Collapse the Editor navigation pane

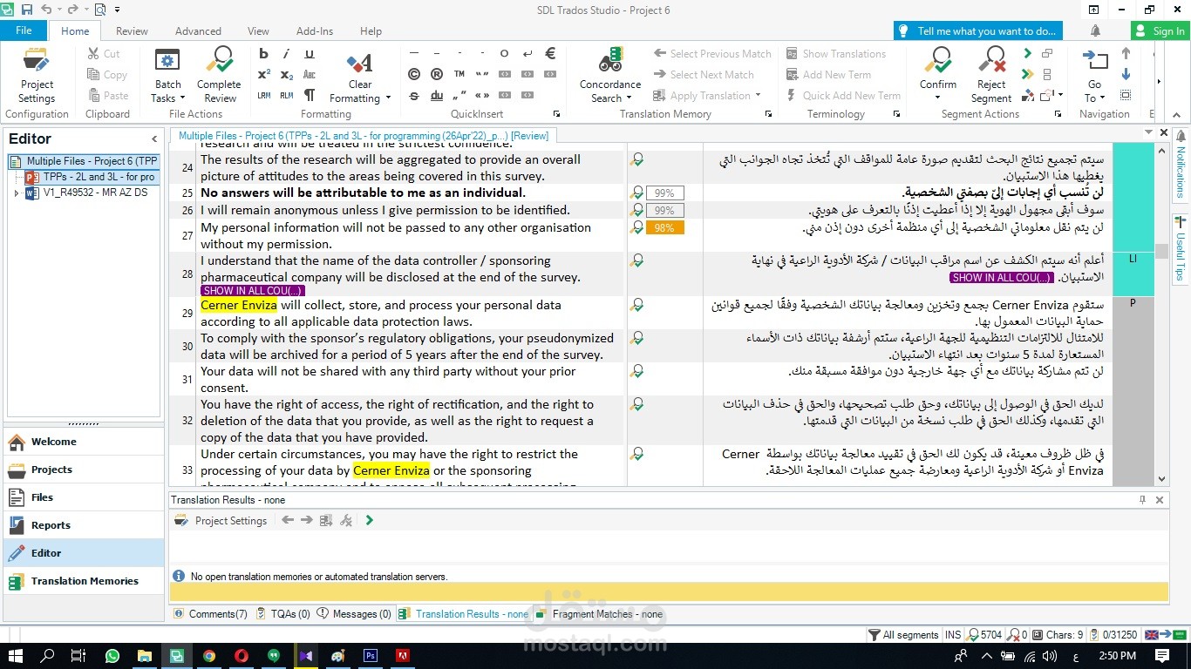(x=154, y=139)
